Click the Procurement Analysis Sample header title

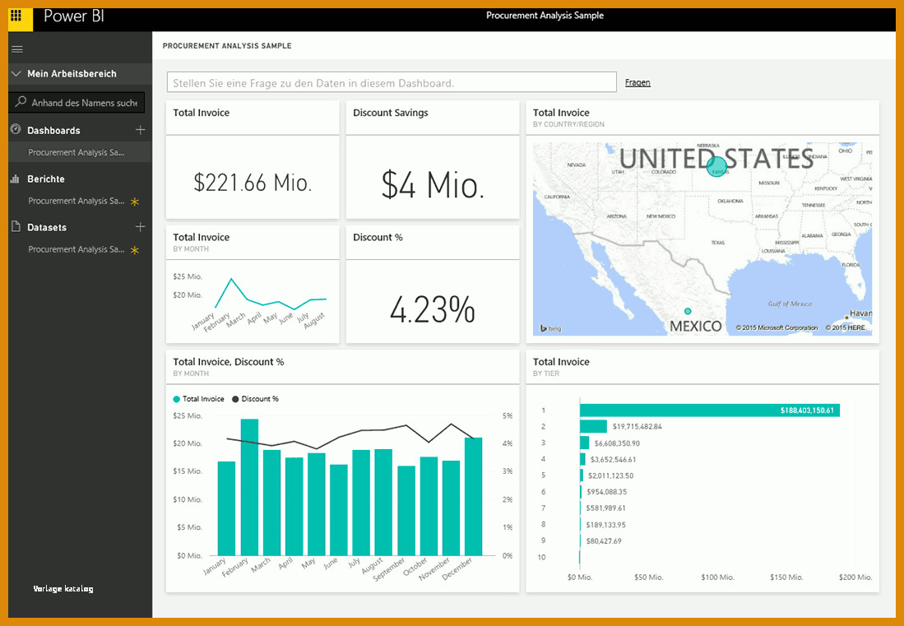click(545, 16)
